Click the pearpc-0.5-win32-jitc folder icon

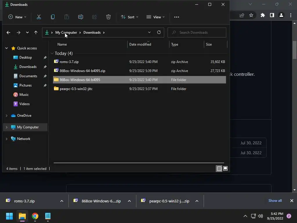[x=56, y=89]
